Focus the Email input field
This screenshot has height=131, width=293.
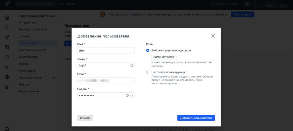pos(106,80)
